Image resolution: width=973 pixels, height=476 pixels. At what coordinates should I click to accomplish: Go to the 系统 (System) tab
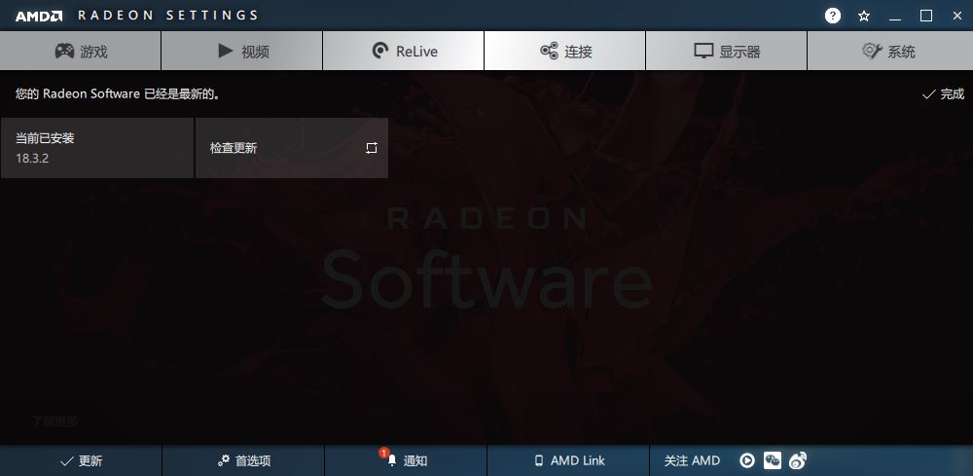pos(890,51)
